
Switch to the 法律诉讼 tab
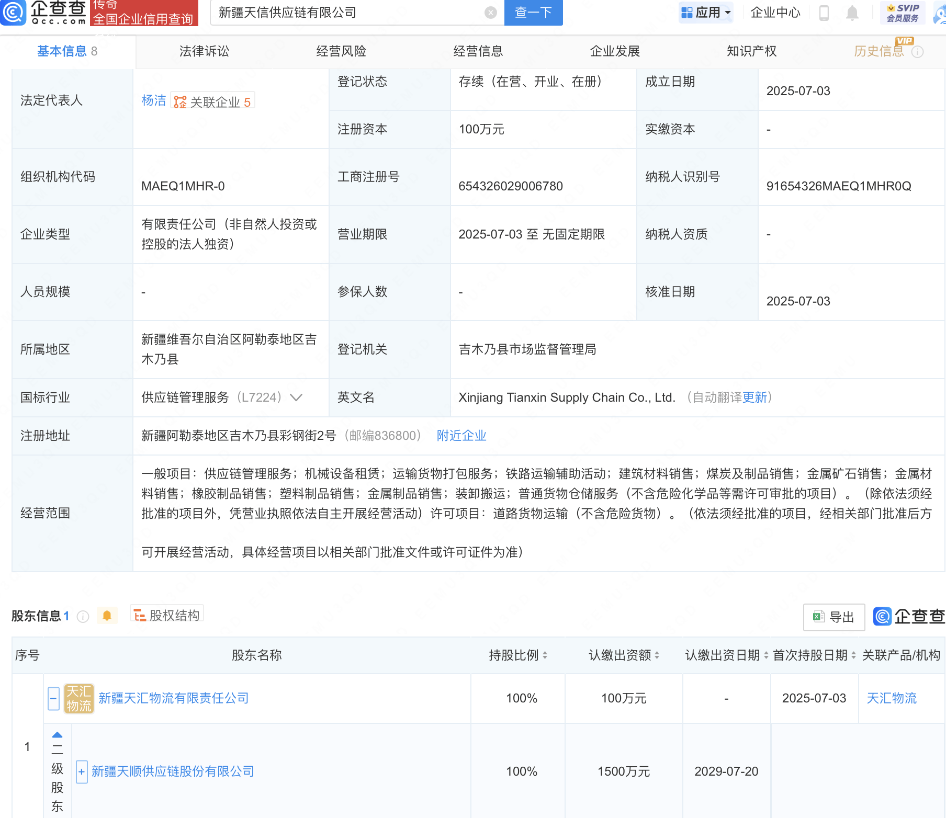point(204,51)
